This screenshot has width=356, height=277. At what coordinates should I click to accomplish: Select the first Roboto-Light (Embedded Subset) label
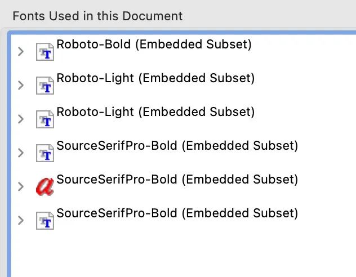155,78
